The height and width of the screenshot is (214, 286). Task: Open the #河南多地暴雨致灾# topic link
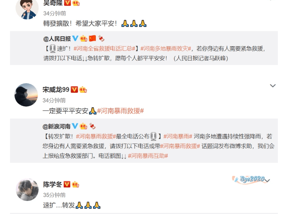[166, 48]
